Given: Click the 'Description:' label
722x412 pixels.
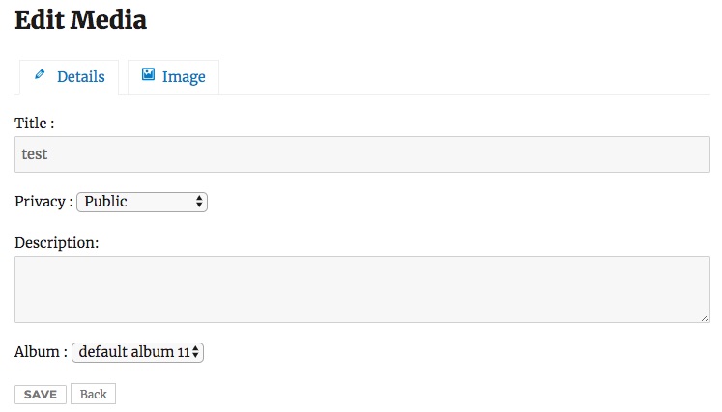Looking at the screenshot, I should tap(56, 242).
